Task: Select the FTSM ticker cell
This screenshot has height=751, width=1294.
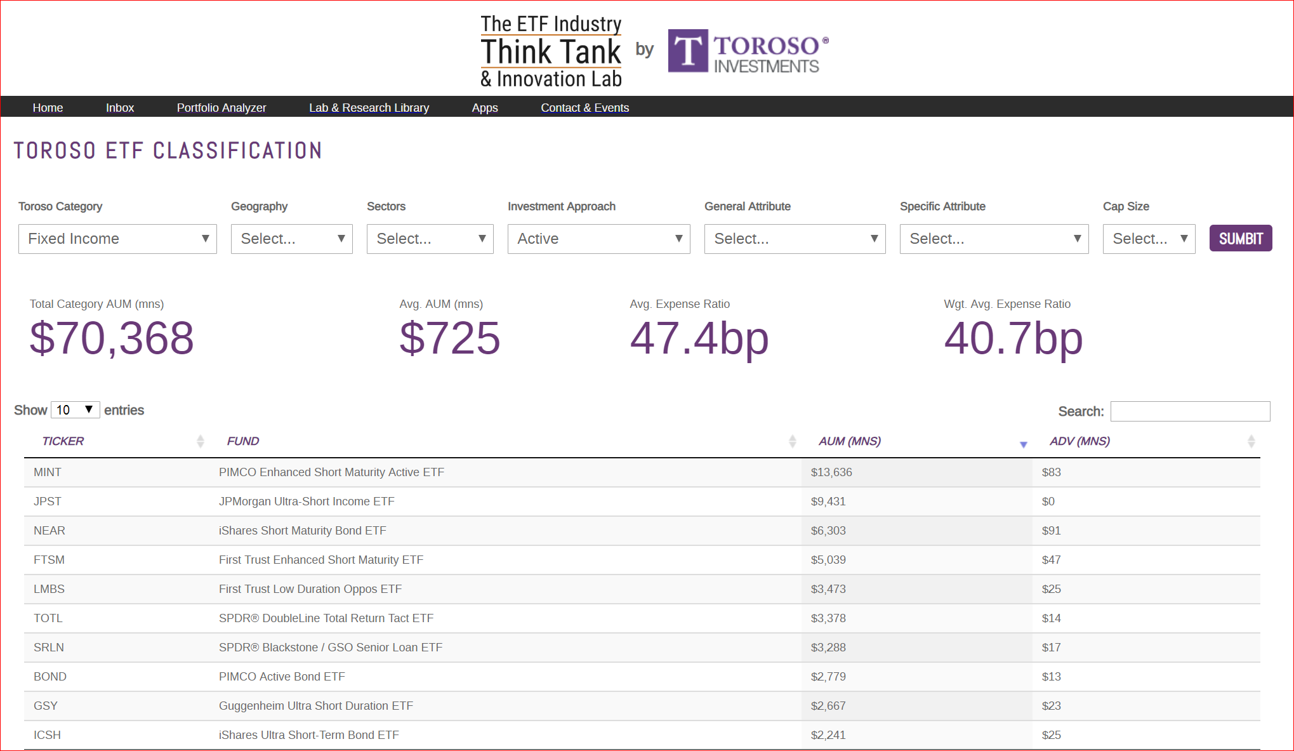Action: coord(49,560)
